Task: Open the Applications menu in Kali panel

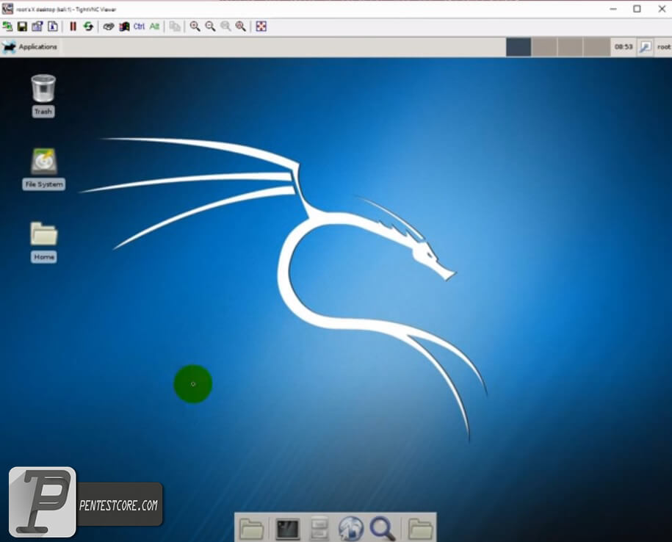Action: coord(30,47)
